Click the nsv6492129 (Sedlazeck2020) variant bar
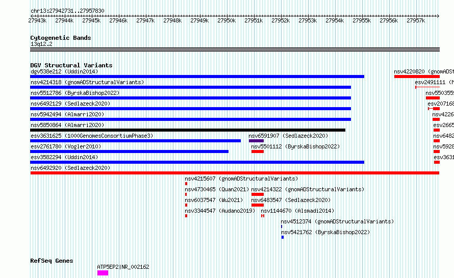The height and width of the screenshot is (278, 454). (190, 109)
